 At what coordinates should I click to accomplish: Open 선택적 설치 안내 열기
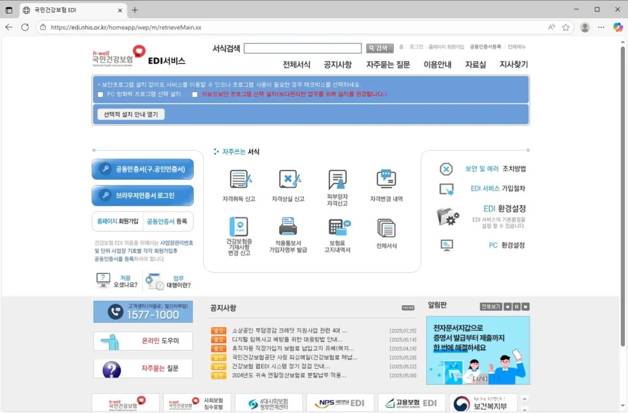[129, 113]
